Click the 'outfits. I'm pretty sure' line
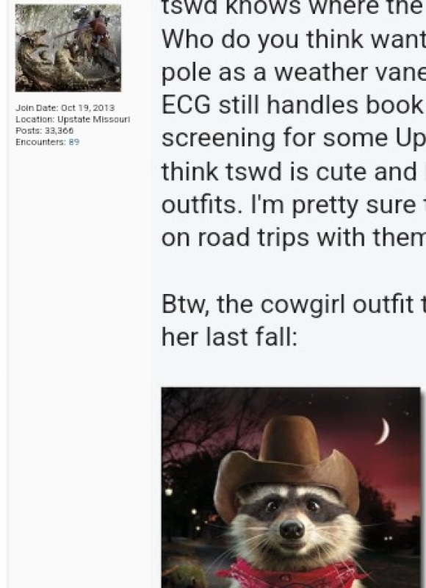Screen dimensions: 426x588 pyautogui.click(x=293, y=205)
